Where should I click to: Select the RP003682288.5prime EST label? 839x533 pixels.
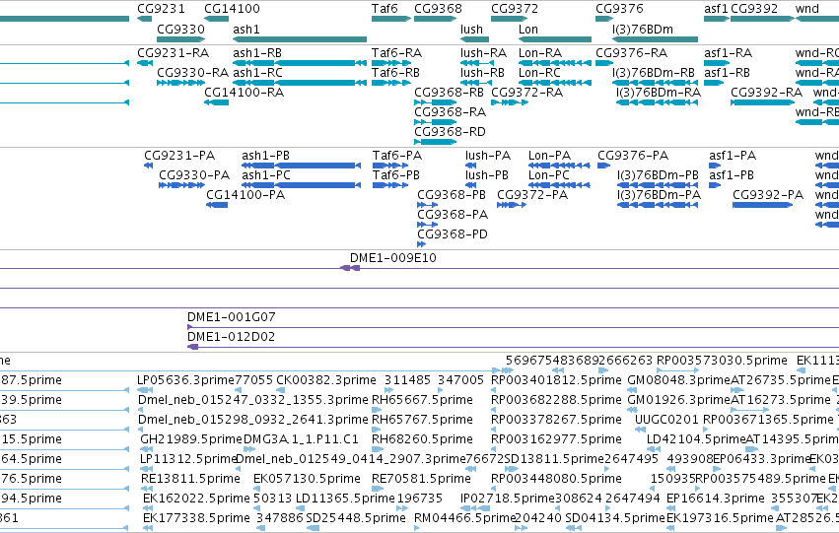pyautogui.click(x=556, y=400)
